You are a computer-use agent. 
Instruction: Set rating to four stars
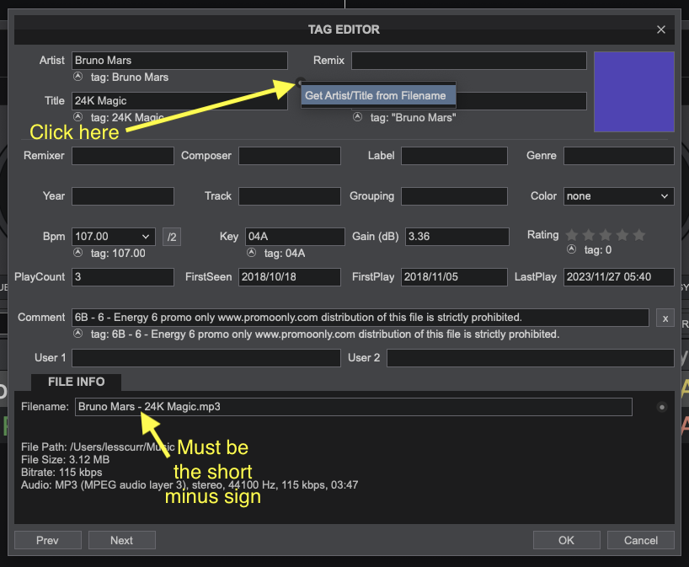622,235
